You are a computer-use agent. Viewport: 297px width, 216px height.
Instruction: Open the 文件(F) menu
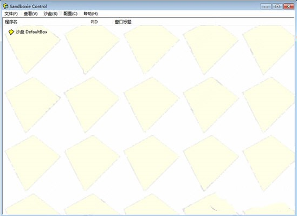(x=11, y=14)
